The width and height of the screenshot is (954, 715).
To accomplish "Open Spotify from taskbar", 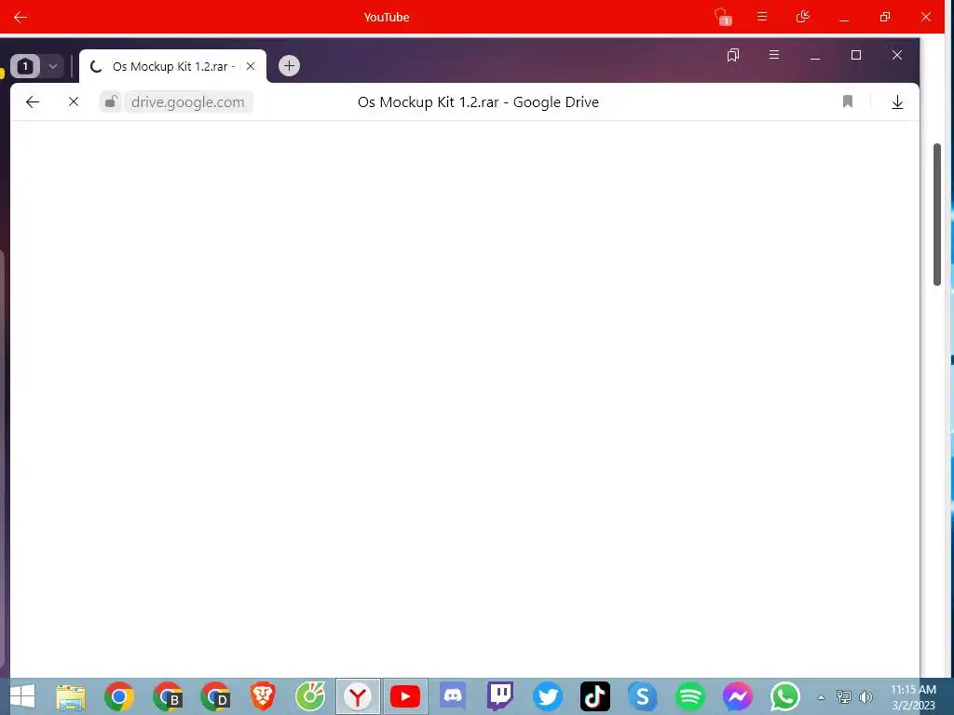I will click(690, 696).
